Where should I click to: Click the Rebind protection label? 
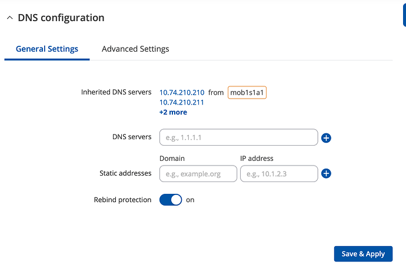click(122, 200)
